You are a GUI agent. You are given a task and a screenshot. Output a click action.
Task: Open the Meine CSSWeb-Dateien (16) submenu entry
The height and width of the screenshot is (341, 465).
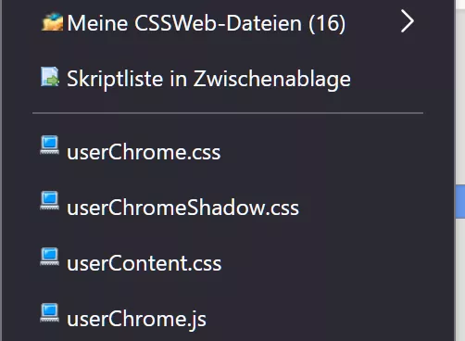tap(228, 23)
